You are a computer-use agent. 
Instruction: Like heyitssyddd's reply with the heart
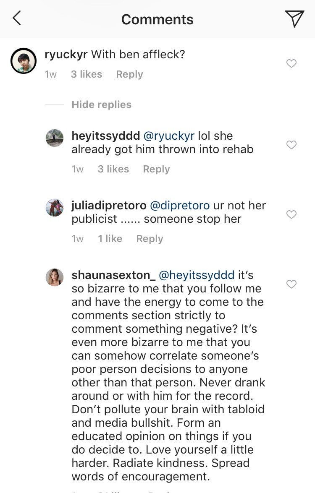291,145
